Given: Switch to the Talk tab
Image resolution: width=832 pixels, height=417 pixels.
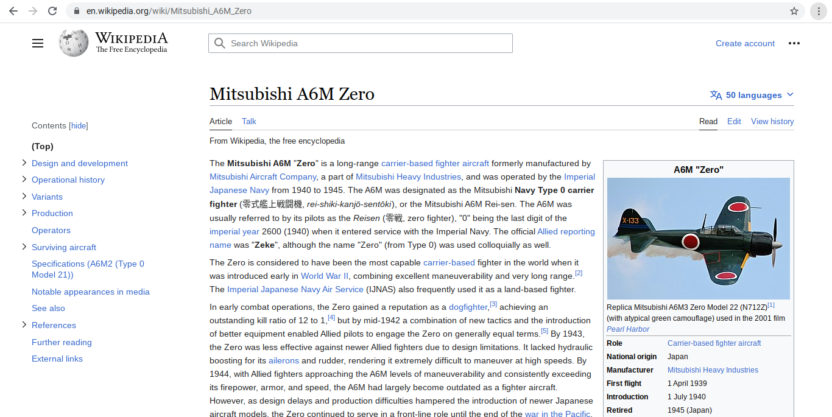Looking at the screenshot, I should point(249,121).
